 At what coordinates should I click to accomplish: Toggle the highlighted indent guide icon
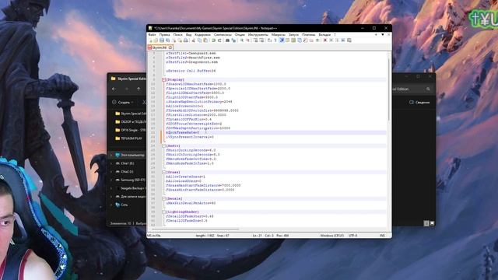tap(281, 40)
